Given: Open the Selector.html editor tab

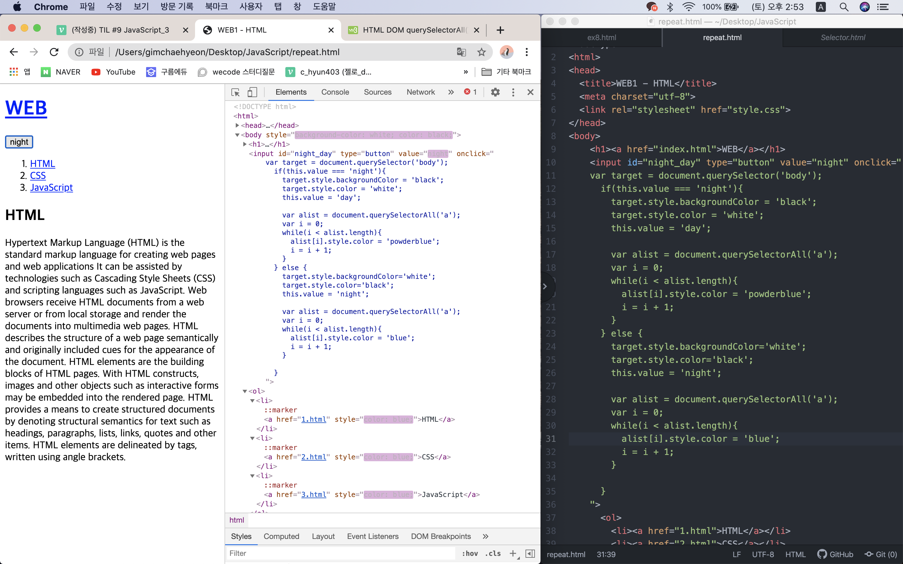Looking at the screenshot, I should [842, 38].
